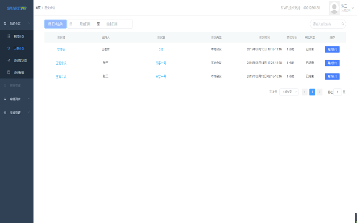Go to next page arrow in pagination
This screenshot has width=357, height=223.
(x=320, y=92)
